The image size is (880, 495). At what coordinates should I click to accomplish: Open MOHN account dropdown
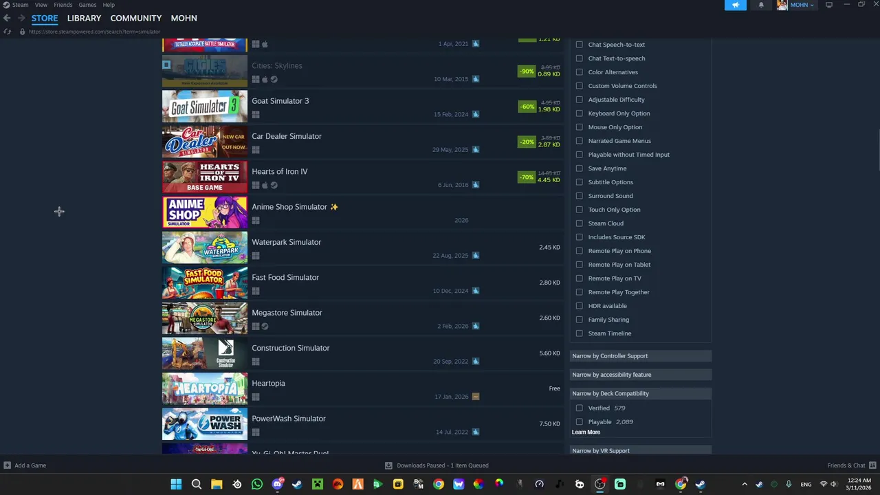[x=802, y=5]
